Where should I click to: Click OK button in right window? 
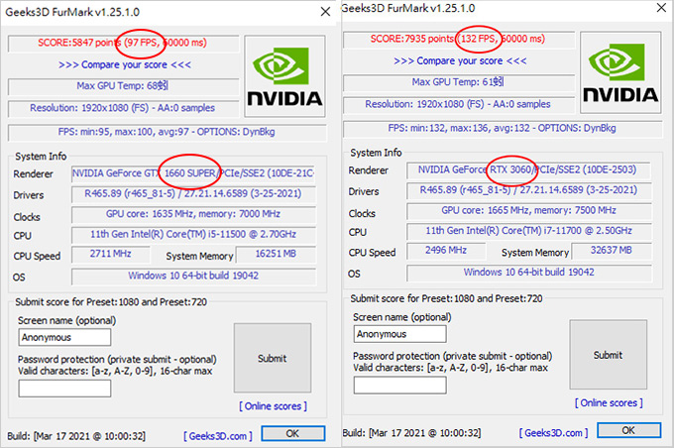(628, 430)
